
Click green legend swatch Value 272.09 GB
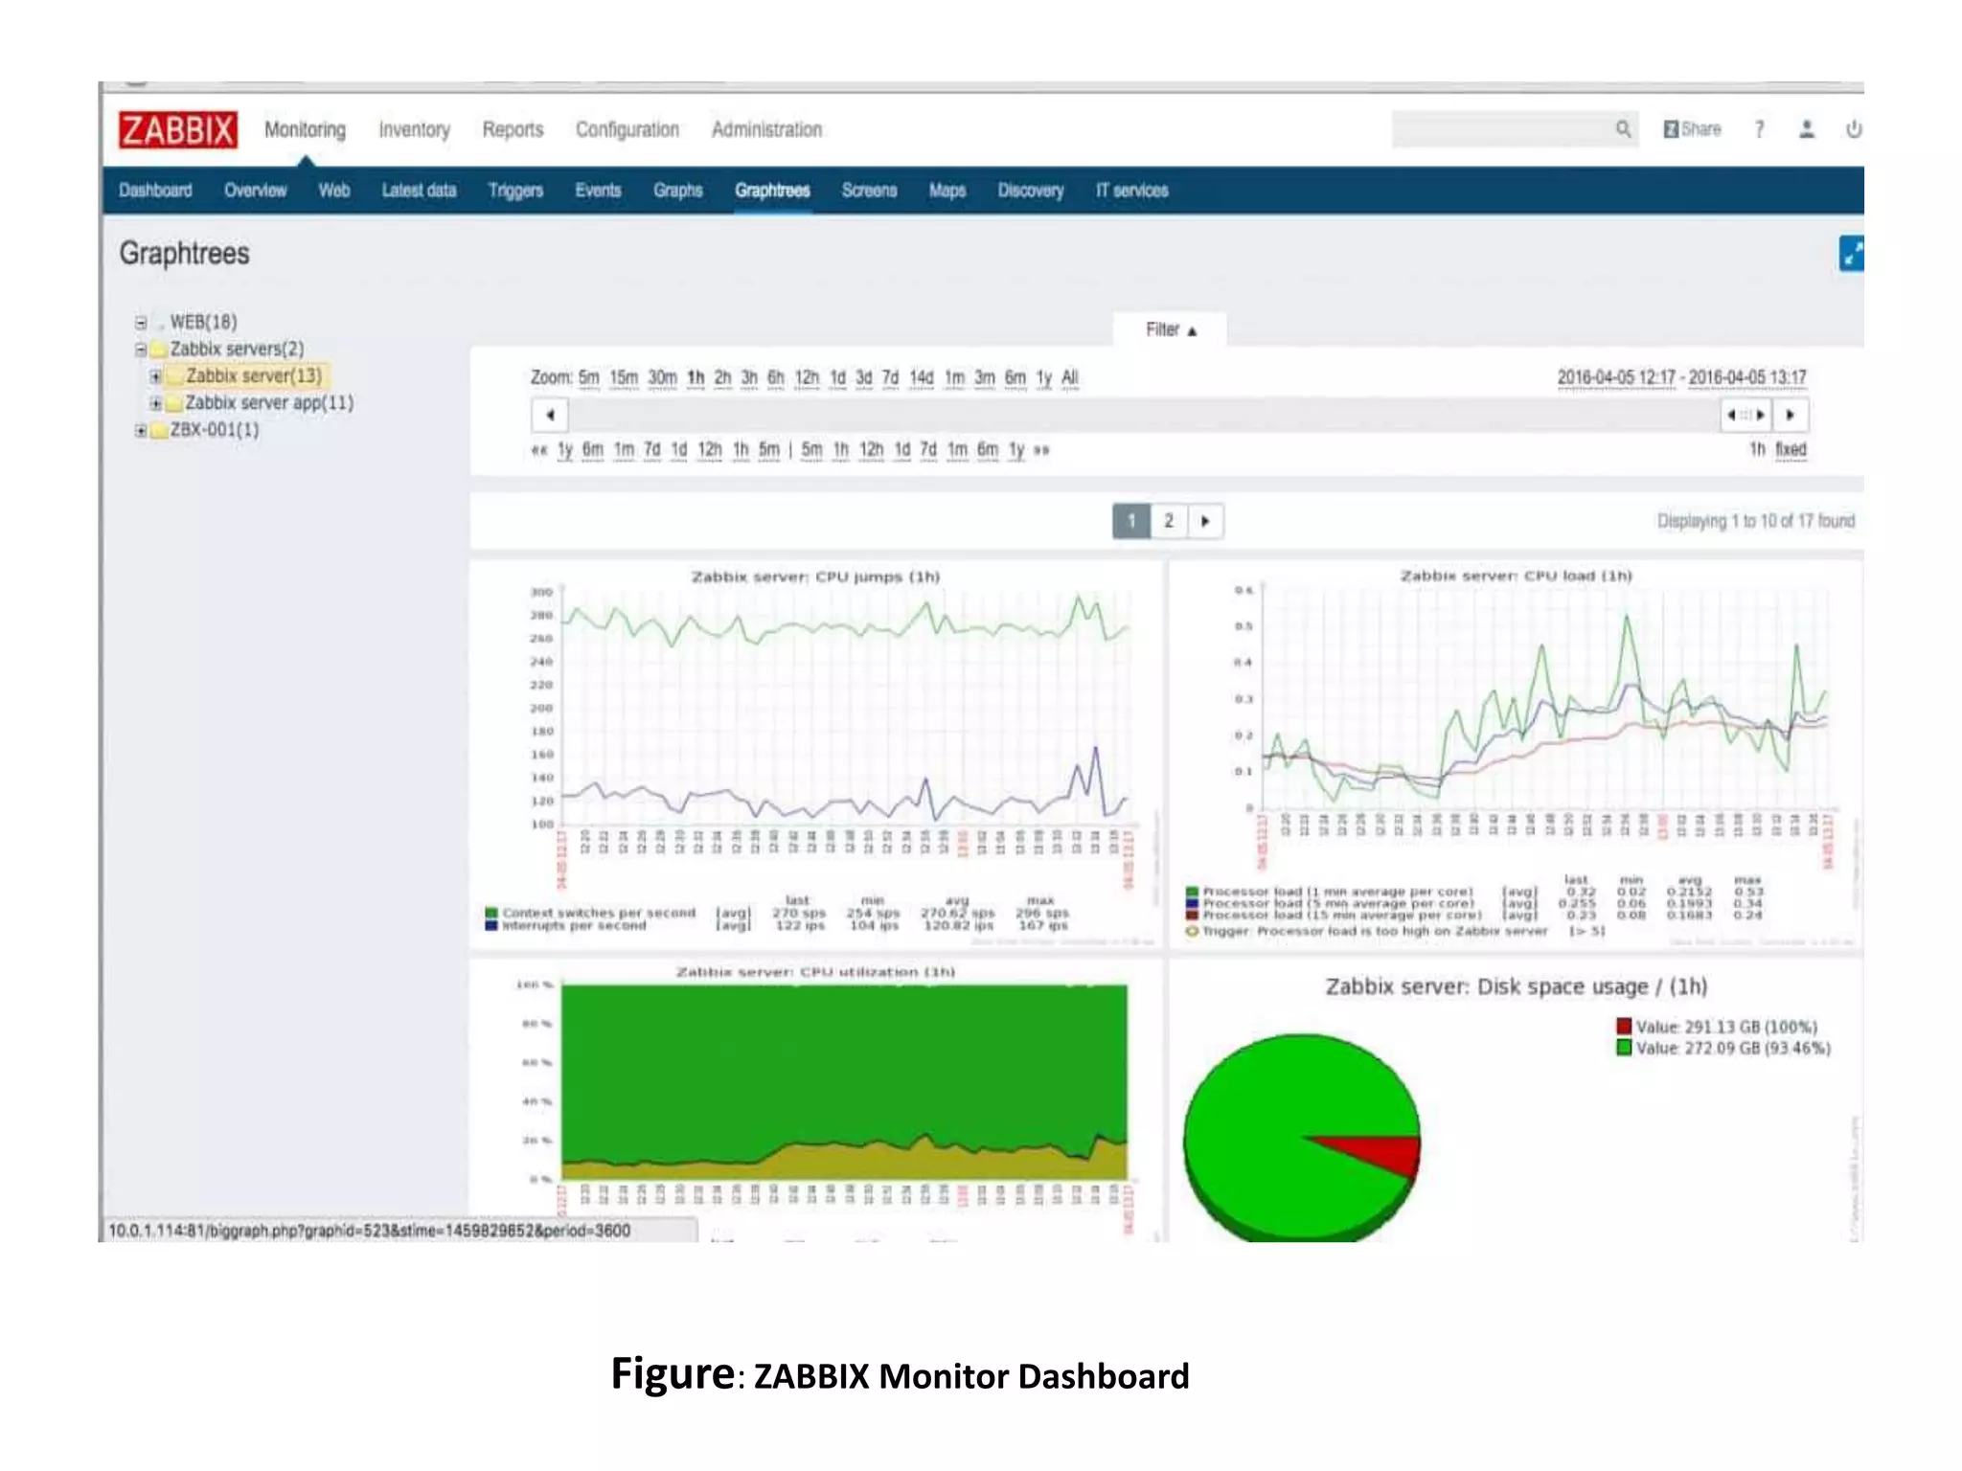tap(1624, 1048)
